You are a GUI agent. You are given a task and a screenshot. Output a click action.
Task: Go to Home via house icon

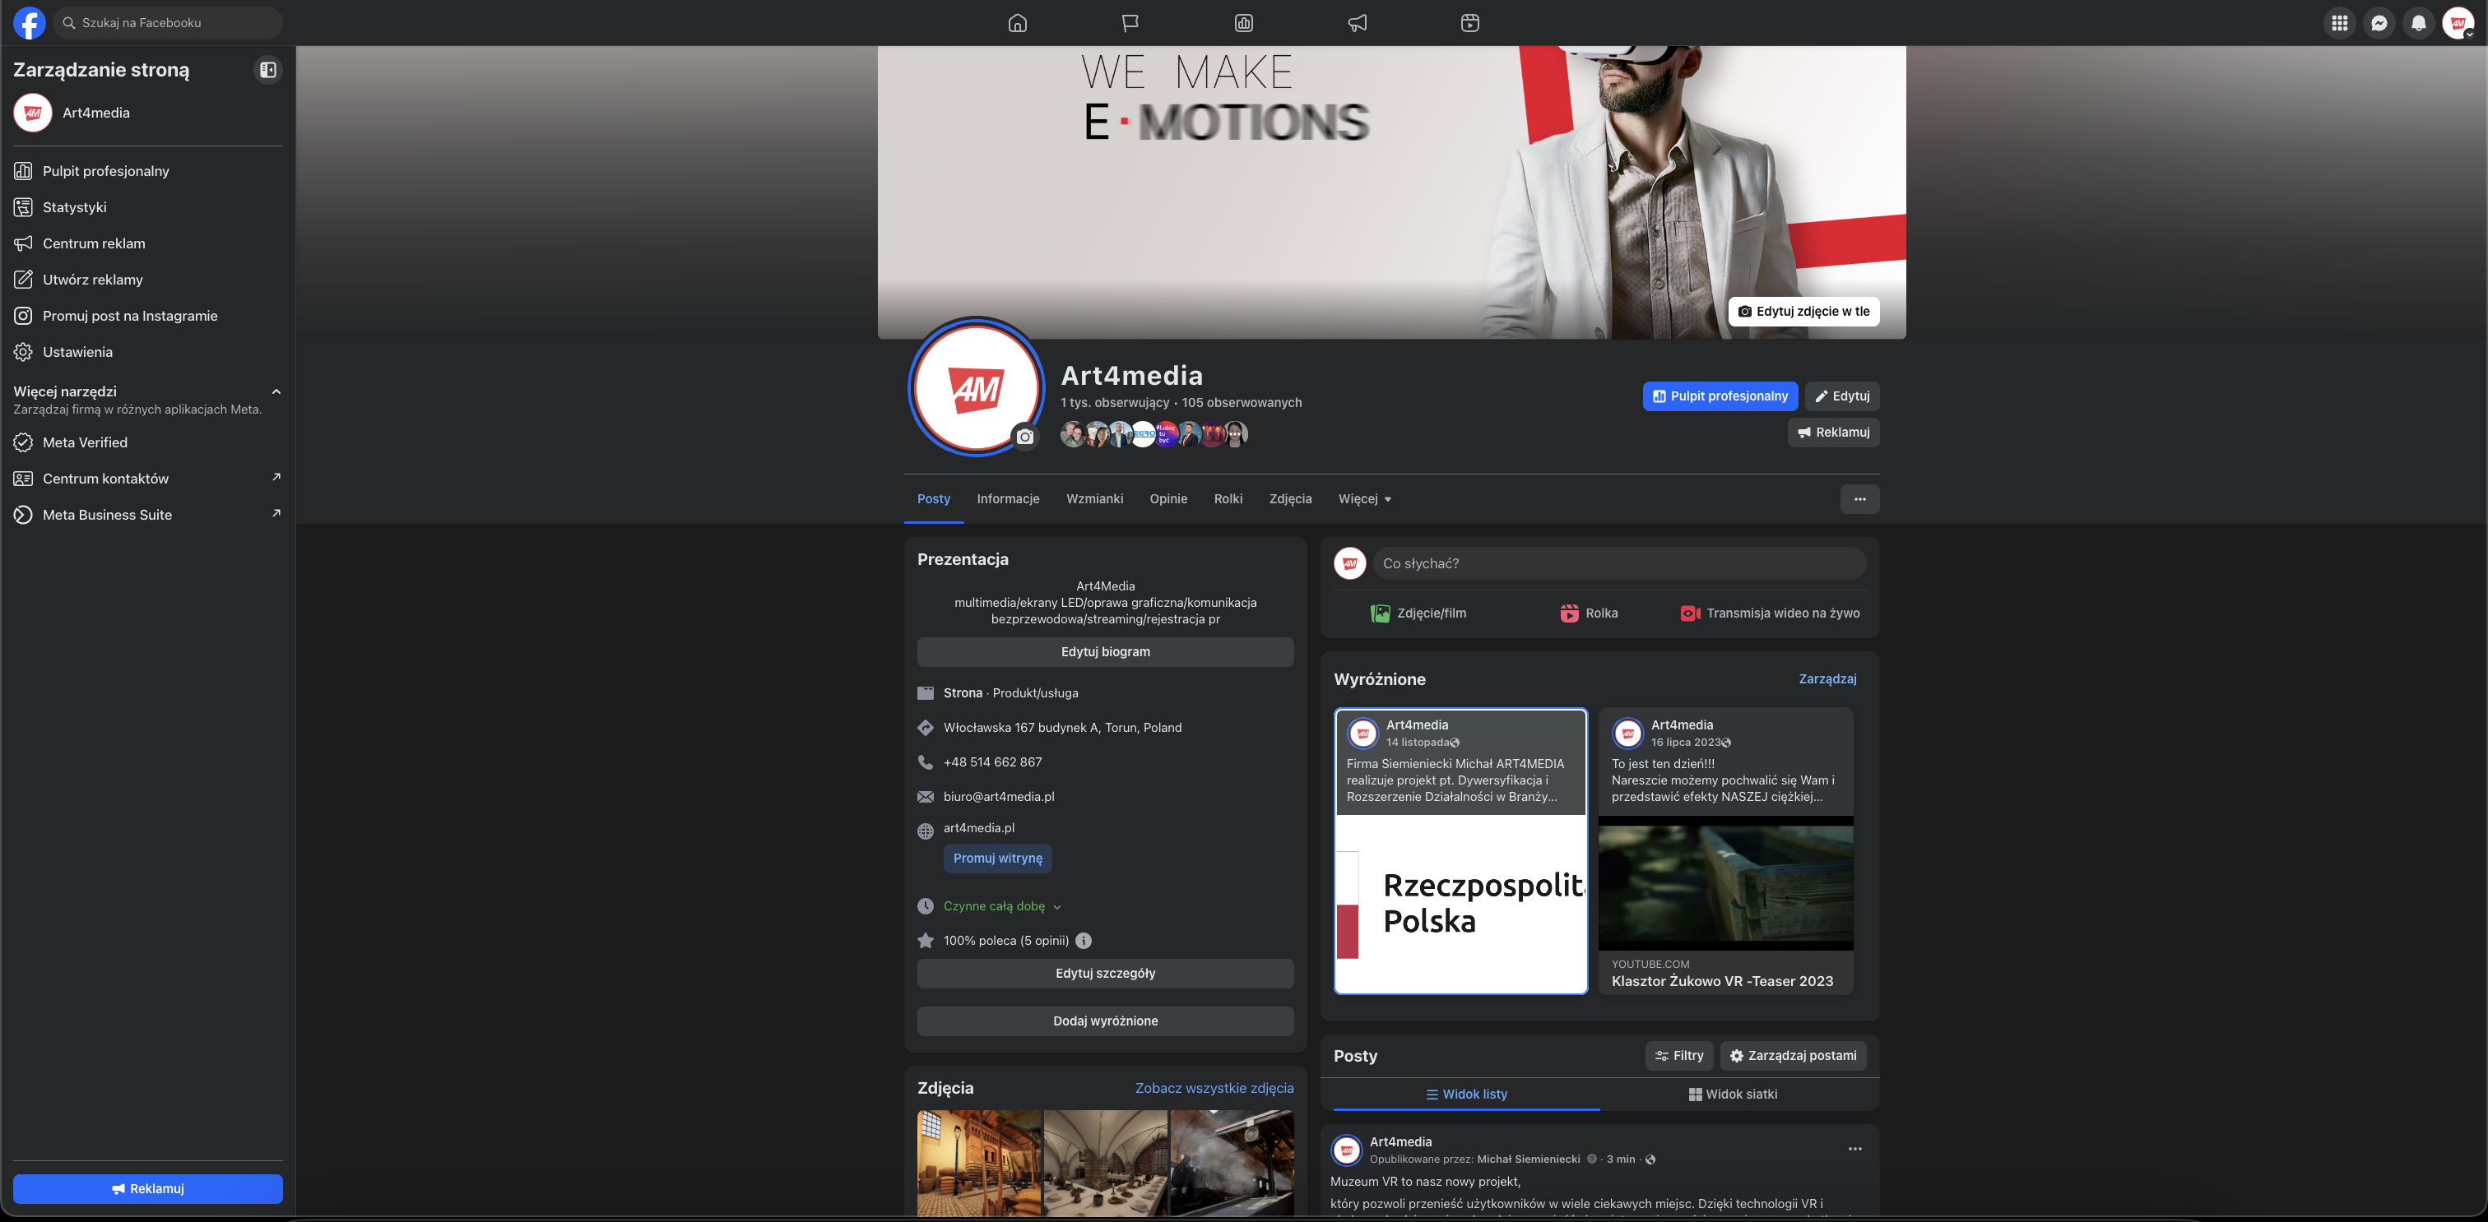[1017, 23]
